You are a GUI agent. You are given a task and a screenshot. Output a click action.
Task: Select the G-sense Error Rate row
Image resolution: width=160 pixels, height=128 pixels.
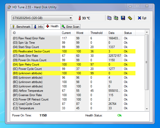[x=74, y=95]
